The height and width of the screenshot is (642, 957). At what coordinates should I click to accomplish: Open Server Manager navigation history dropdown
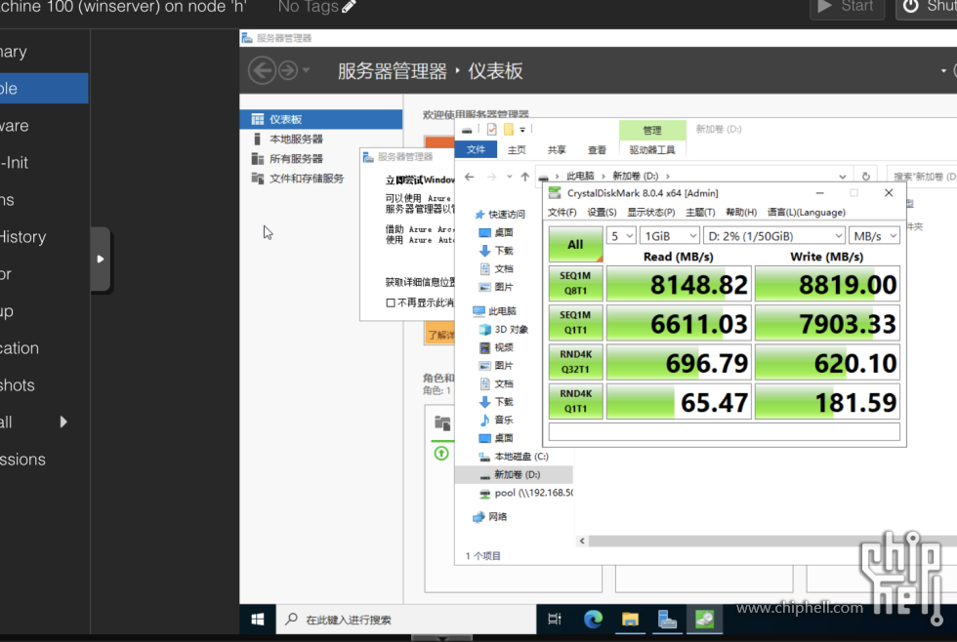[307, 70]
